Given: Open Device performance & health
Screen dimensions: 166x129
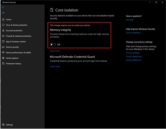Looking at the screenshot, I should (18, 53).
